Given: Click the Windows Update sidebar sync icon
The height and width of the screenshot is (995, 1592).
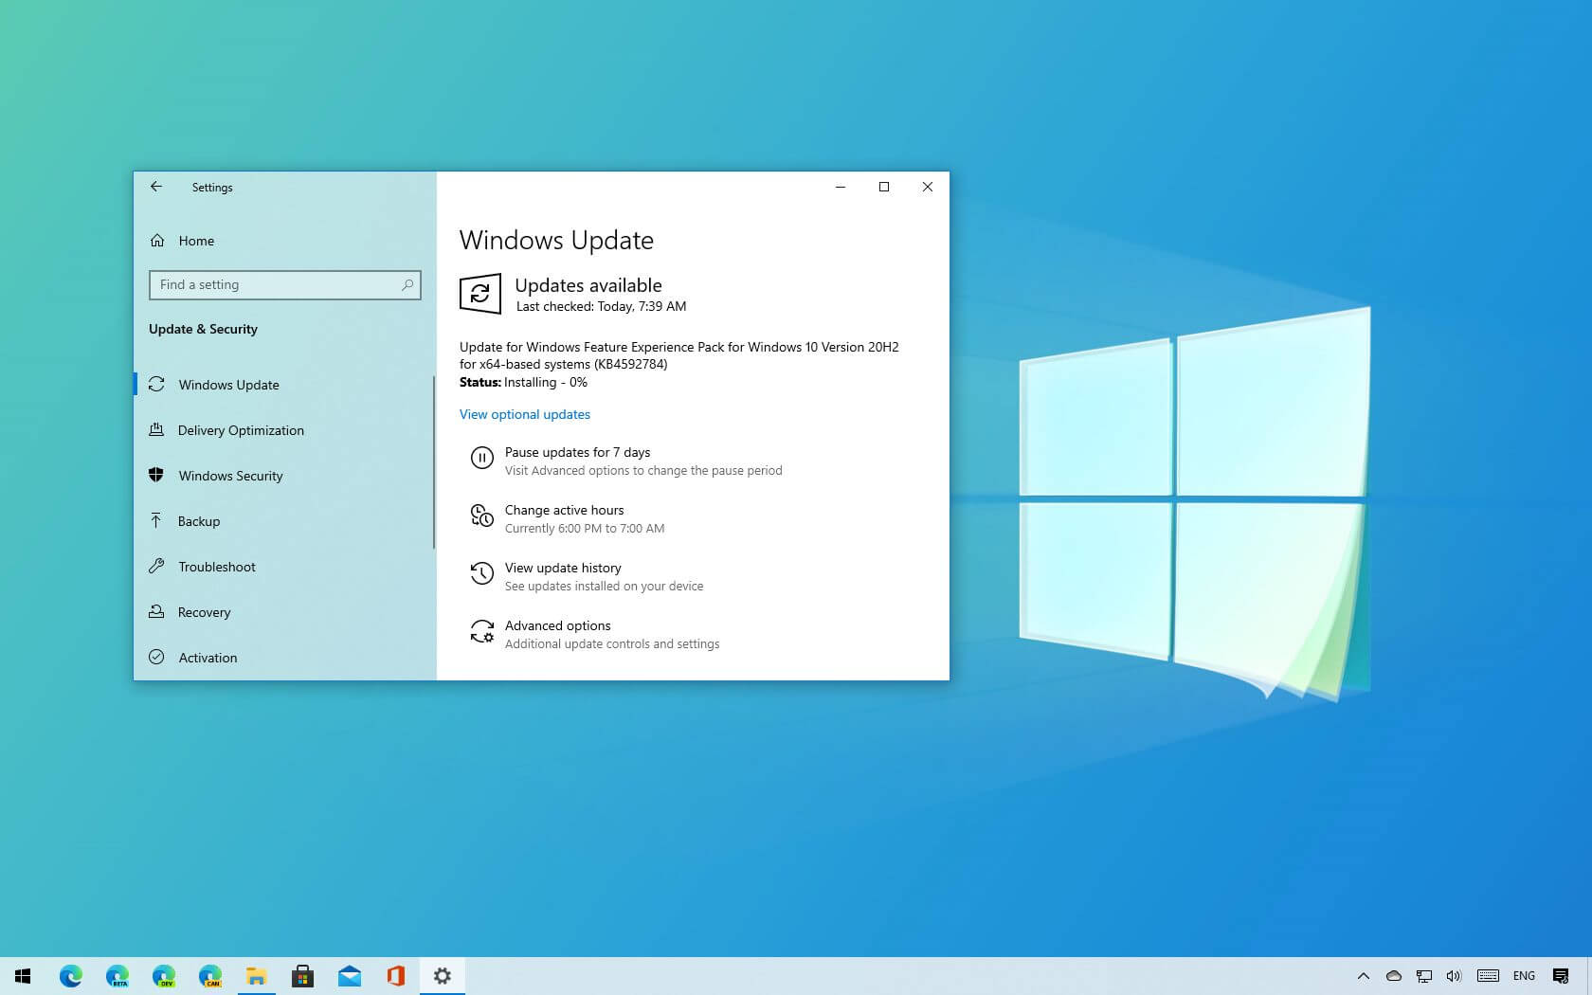Looking at the screenshot, I should [156, 385].
